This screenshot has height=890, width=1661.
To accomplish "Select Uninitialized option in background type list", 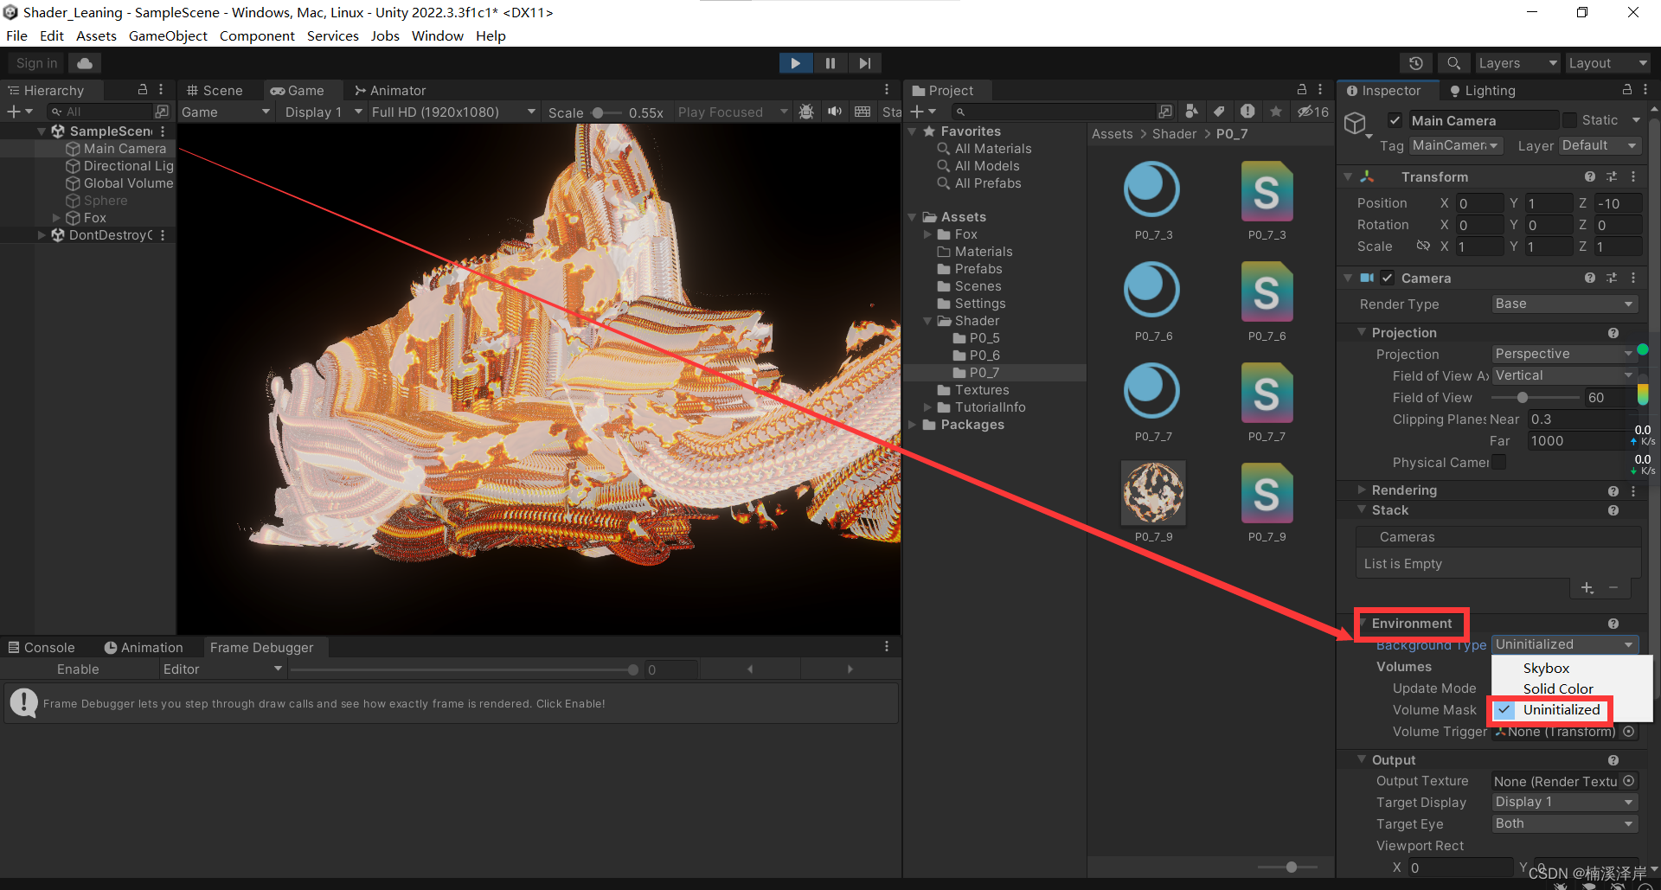I will coord(1562,710).
